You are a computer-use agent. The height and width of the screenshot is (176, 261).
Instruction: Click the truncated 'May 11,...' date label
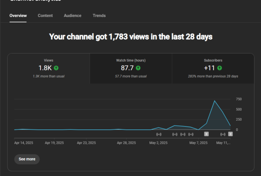(x=223, y=143)
